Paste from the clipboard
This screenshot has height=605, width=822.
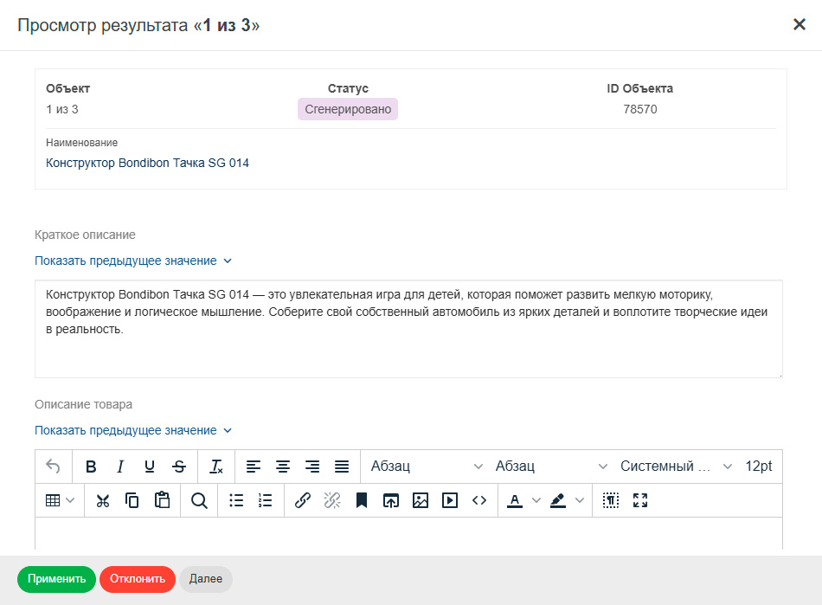tap(162, 500)
